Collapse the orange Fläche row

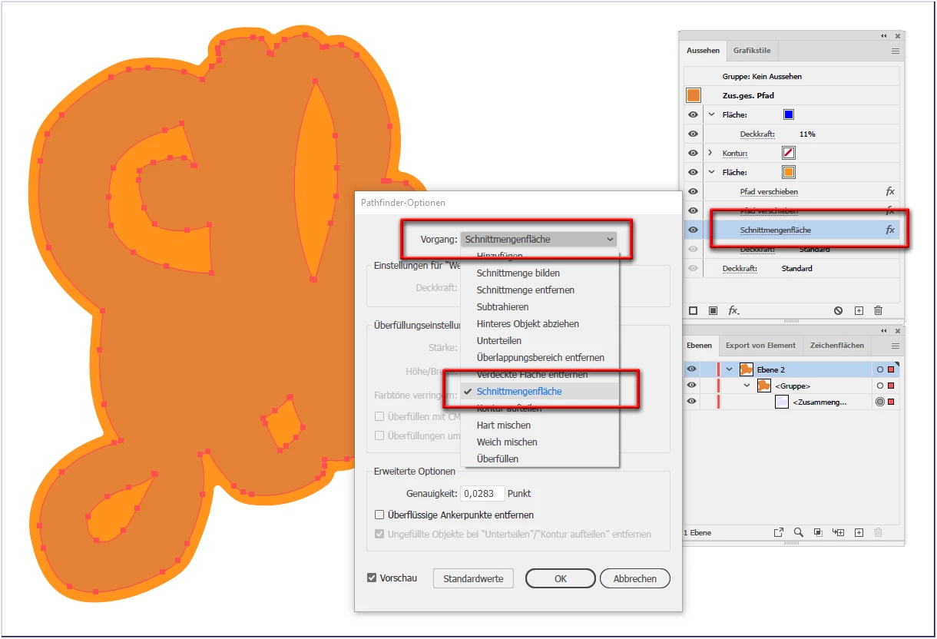711,172
